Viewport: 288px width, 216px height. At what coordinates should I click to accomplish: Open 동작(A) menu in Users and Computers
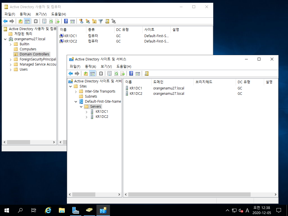click(x=25, y=14)
